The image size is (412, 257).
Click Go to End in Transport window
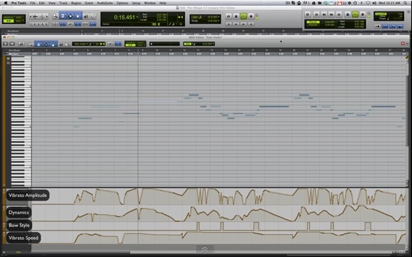point(339,14)
